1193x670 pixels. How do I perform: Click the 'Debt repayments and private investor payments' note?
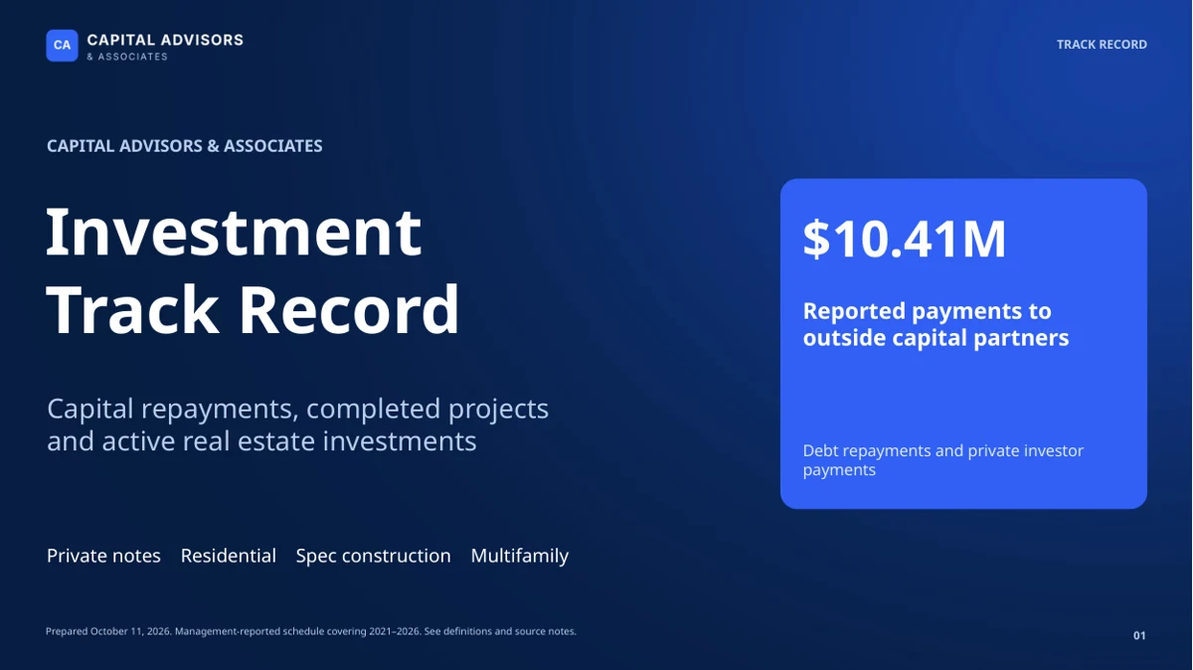[942, 460]
